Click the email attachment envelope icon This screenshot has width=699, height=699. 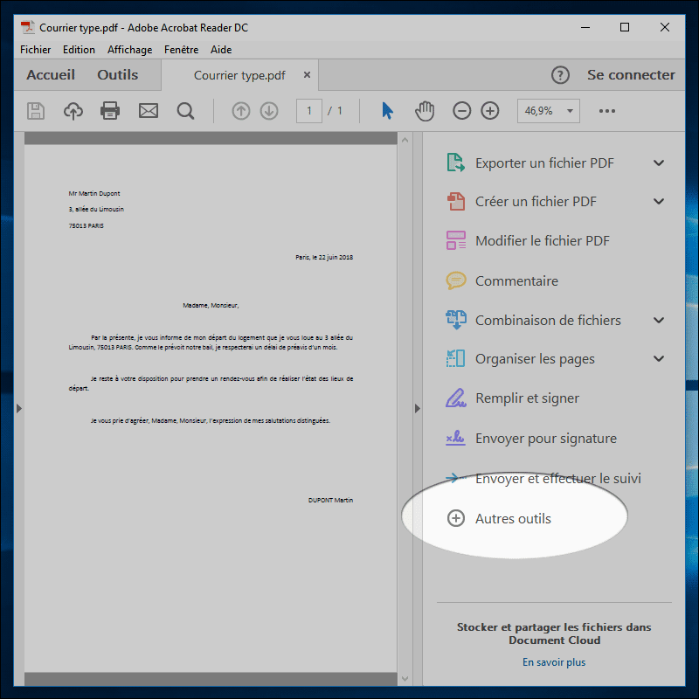click(x=148, y=111)
